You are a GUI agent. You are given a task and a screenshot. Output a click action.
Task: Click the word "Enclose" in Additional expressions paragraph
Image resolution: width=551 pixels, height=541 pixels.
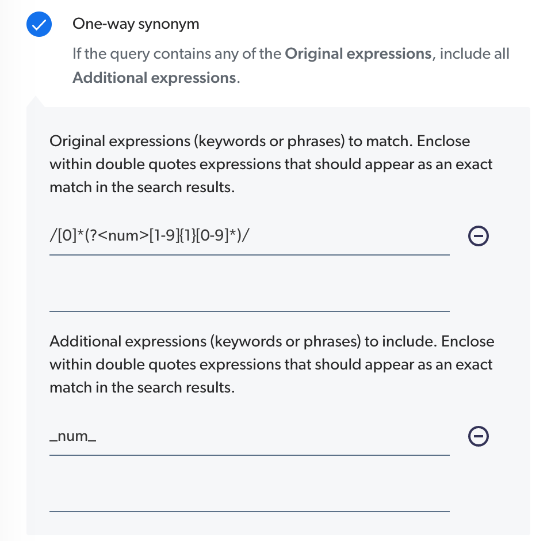pyautogui.click(x=468, y=342)
